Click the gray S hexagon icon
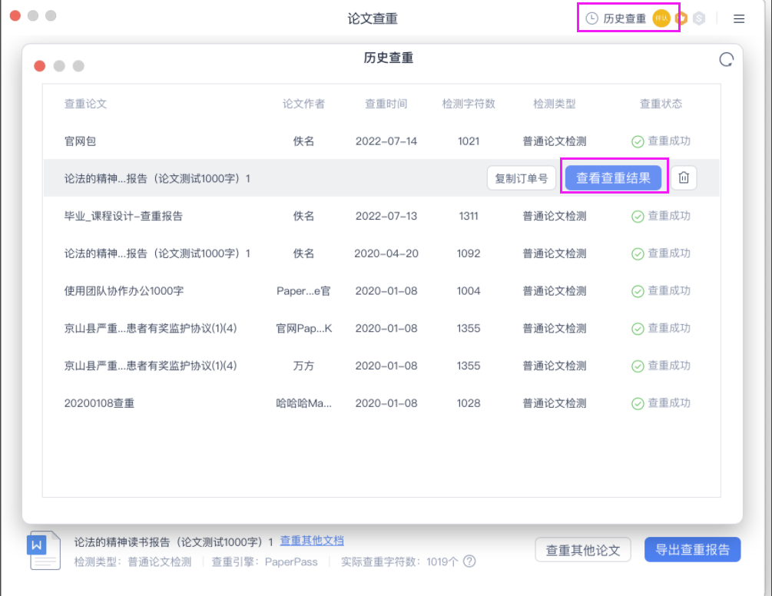Image resolution: width=772 pixels, height=596 pixels. (x=698, y=18)
